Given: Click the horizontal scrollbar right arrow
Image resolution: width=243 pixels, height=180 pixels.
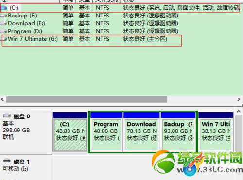Looking at the screenshot, I should pos(239,99).
